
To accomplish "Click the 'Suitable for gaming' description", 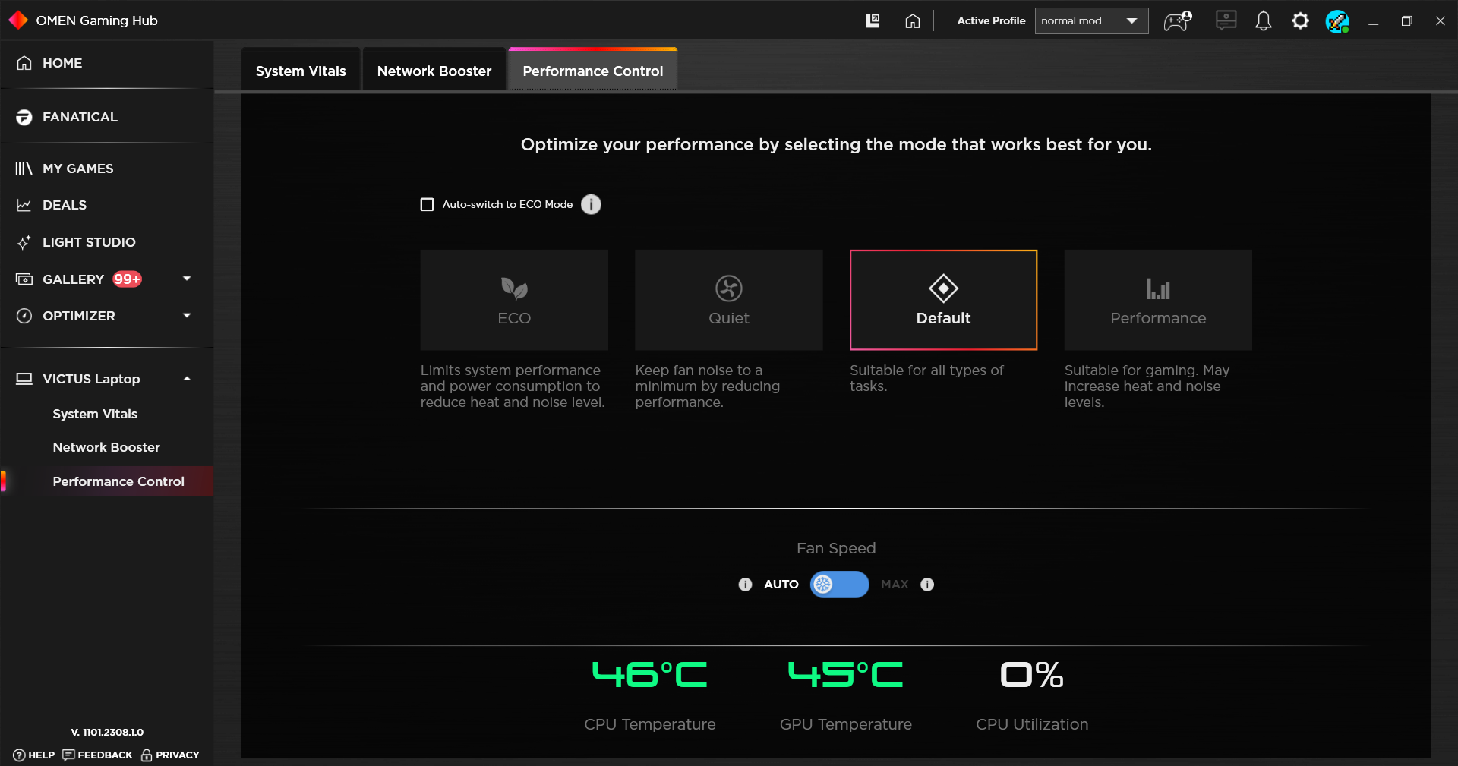I will point(1147,386).
